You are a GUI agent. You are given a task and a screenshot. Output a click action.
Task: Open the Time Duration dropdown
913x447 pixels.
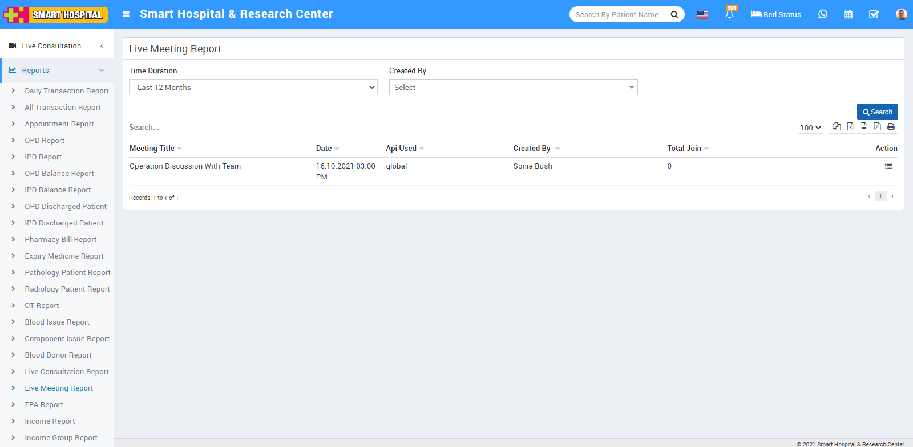[x=253, y=87]
